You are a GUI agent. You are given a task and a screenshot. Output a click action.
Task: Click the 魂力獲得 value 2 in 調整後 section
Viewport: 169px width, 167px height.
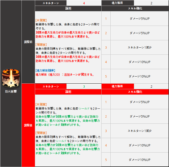(151, 87)
